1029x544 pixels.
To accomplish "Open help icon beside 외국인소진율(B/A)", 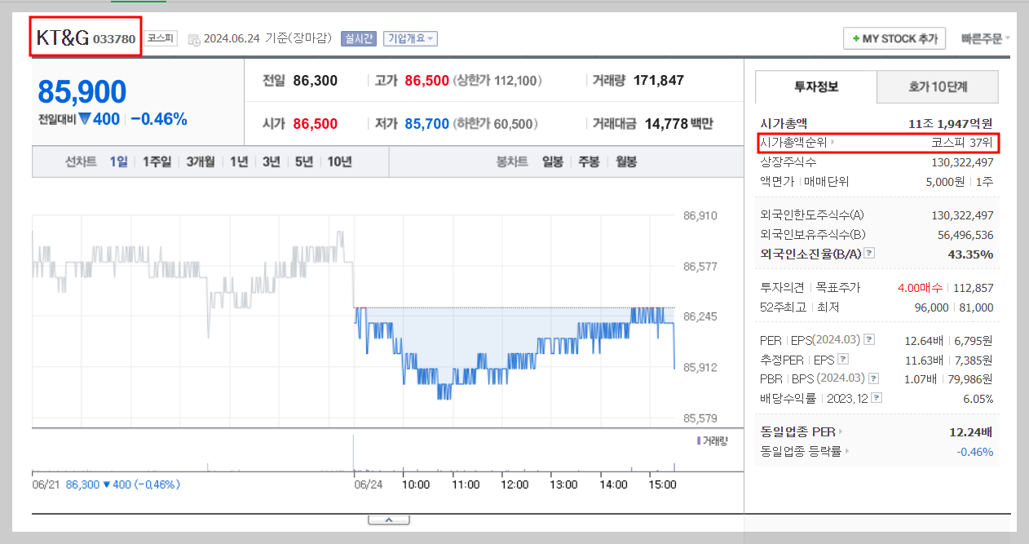I will [869, 254].
